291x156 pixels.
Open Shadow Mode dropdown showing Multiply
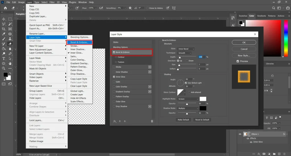(x=188, y=108)
